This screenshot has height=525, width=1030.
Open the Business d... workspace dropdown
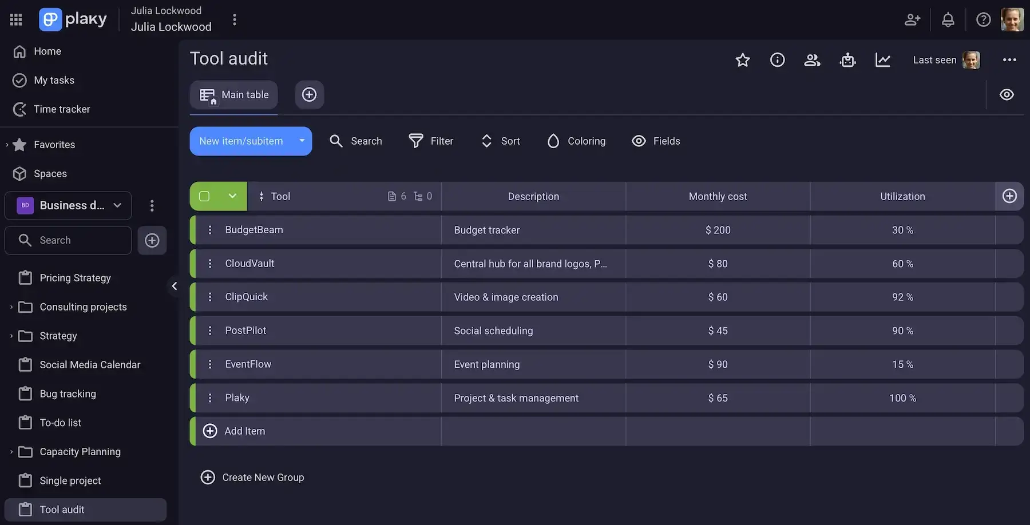click(x=117, y=205)
